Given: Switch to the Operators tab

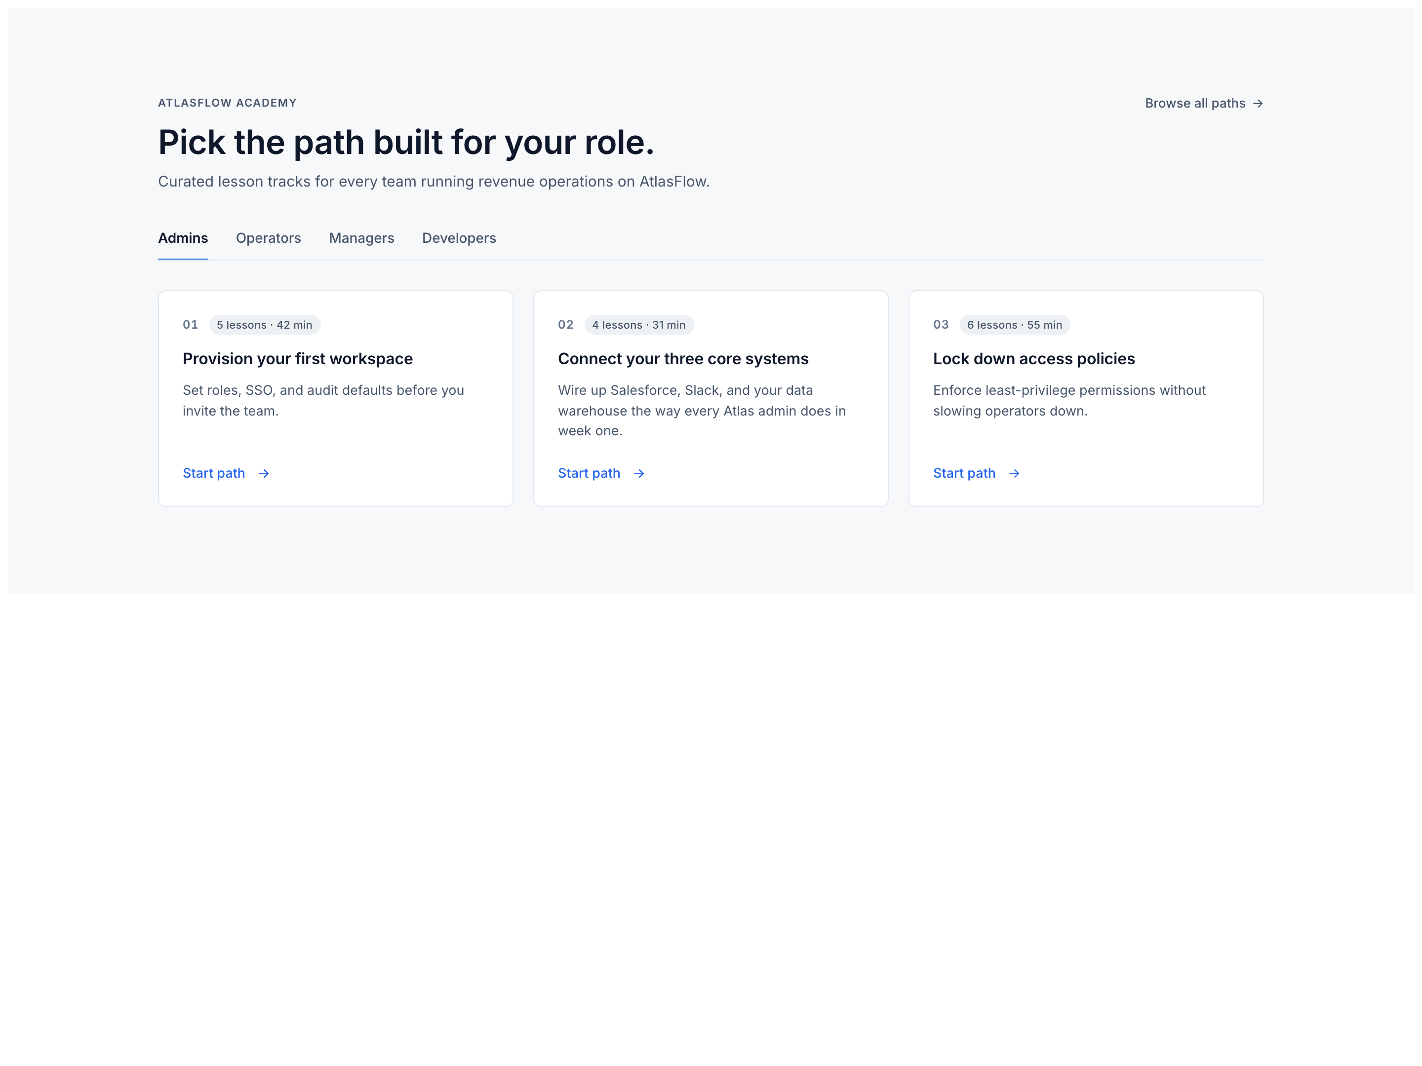Looking at the screenshot, I should click(x=268, y=238).
